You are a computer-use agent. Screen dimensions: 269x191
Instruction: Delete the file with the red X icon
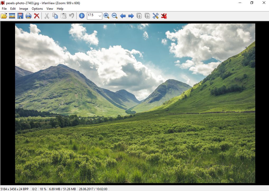36,16
